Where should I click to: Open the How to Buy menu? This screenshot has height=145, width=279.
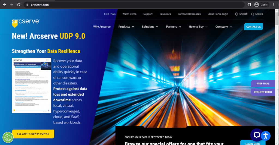tap(198, 27)
